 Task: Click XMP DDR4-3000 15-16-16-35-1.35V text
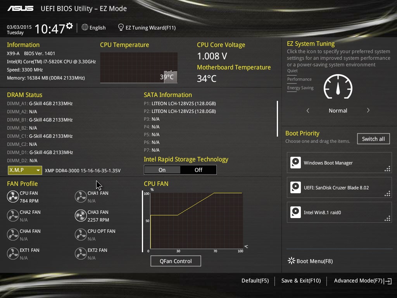point(83,171)
